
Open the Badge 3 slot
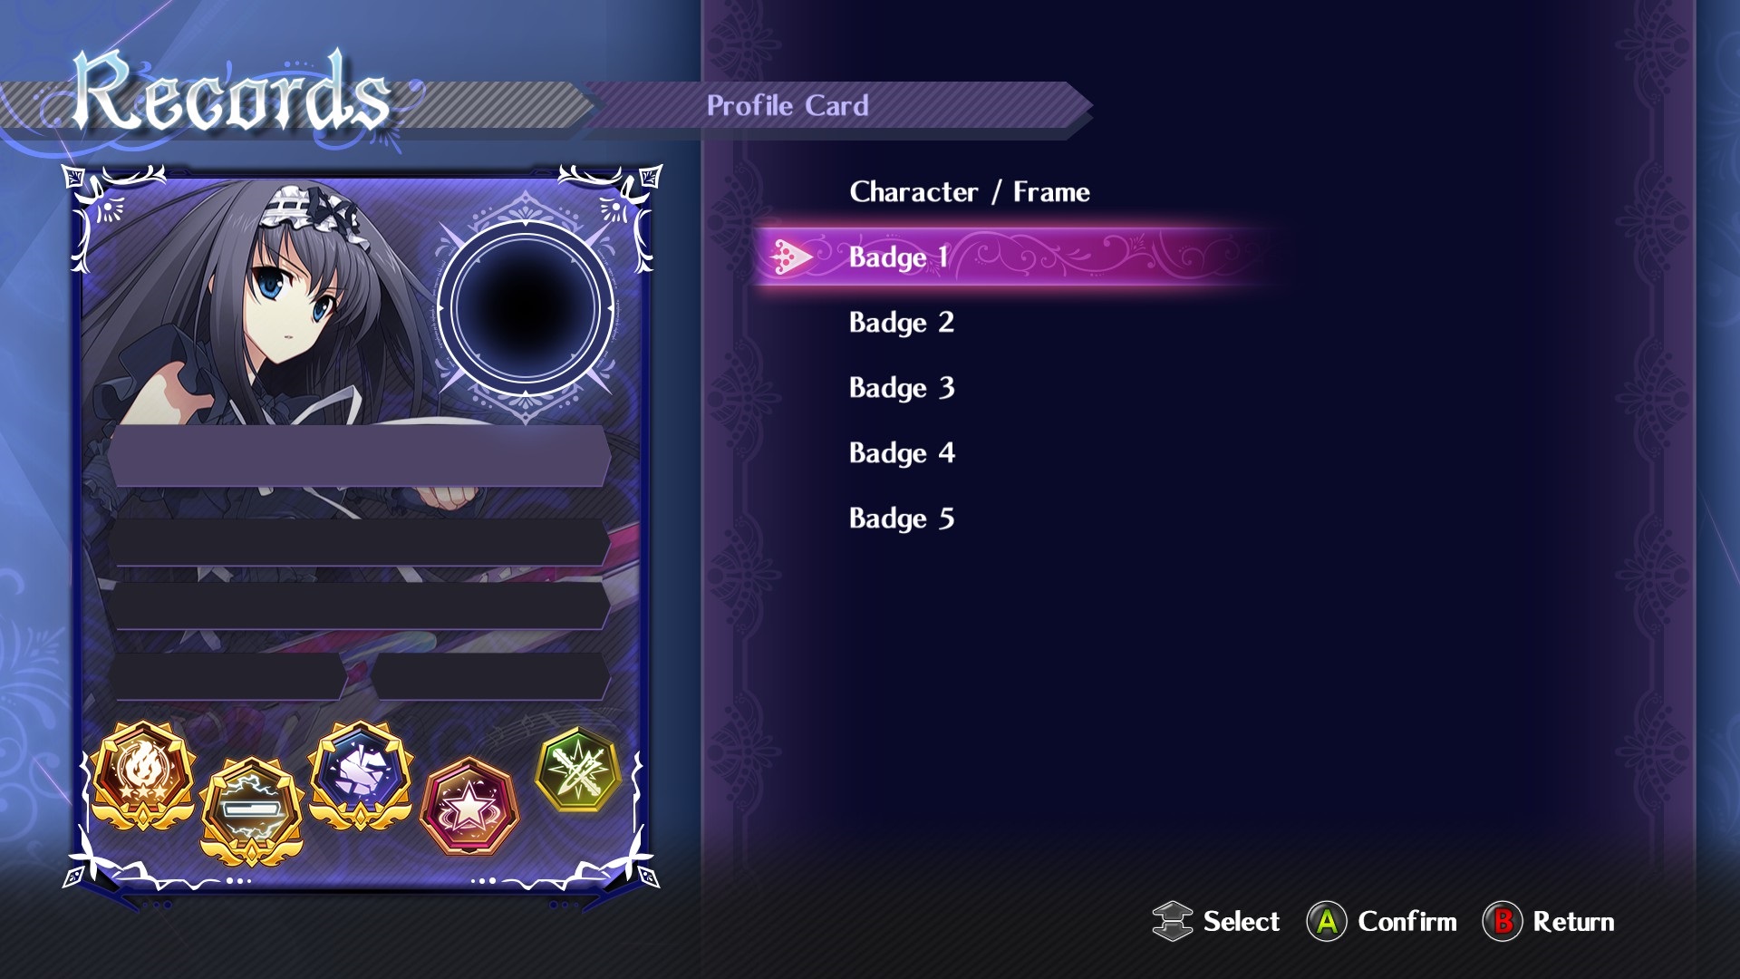(x=902, y=388)
